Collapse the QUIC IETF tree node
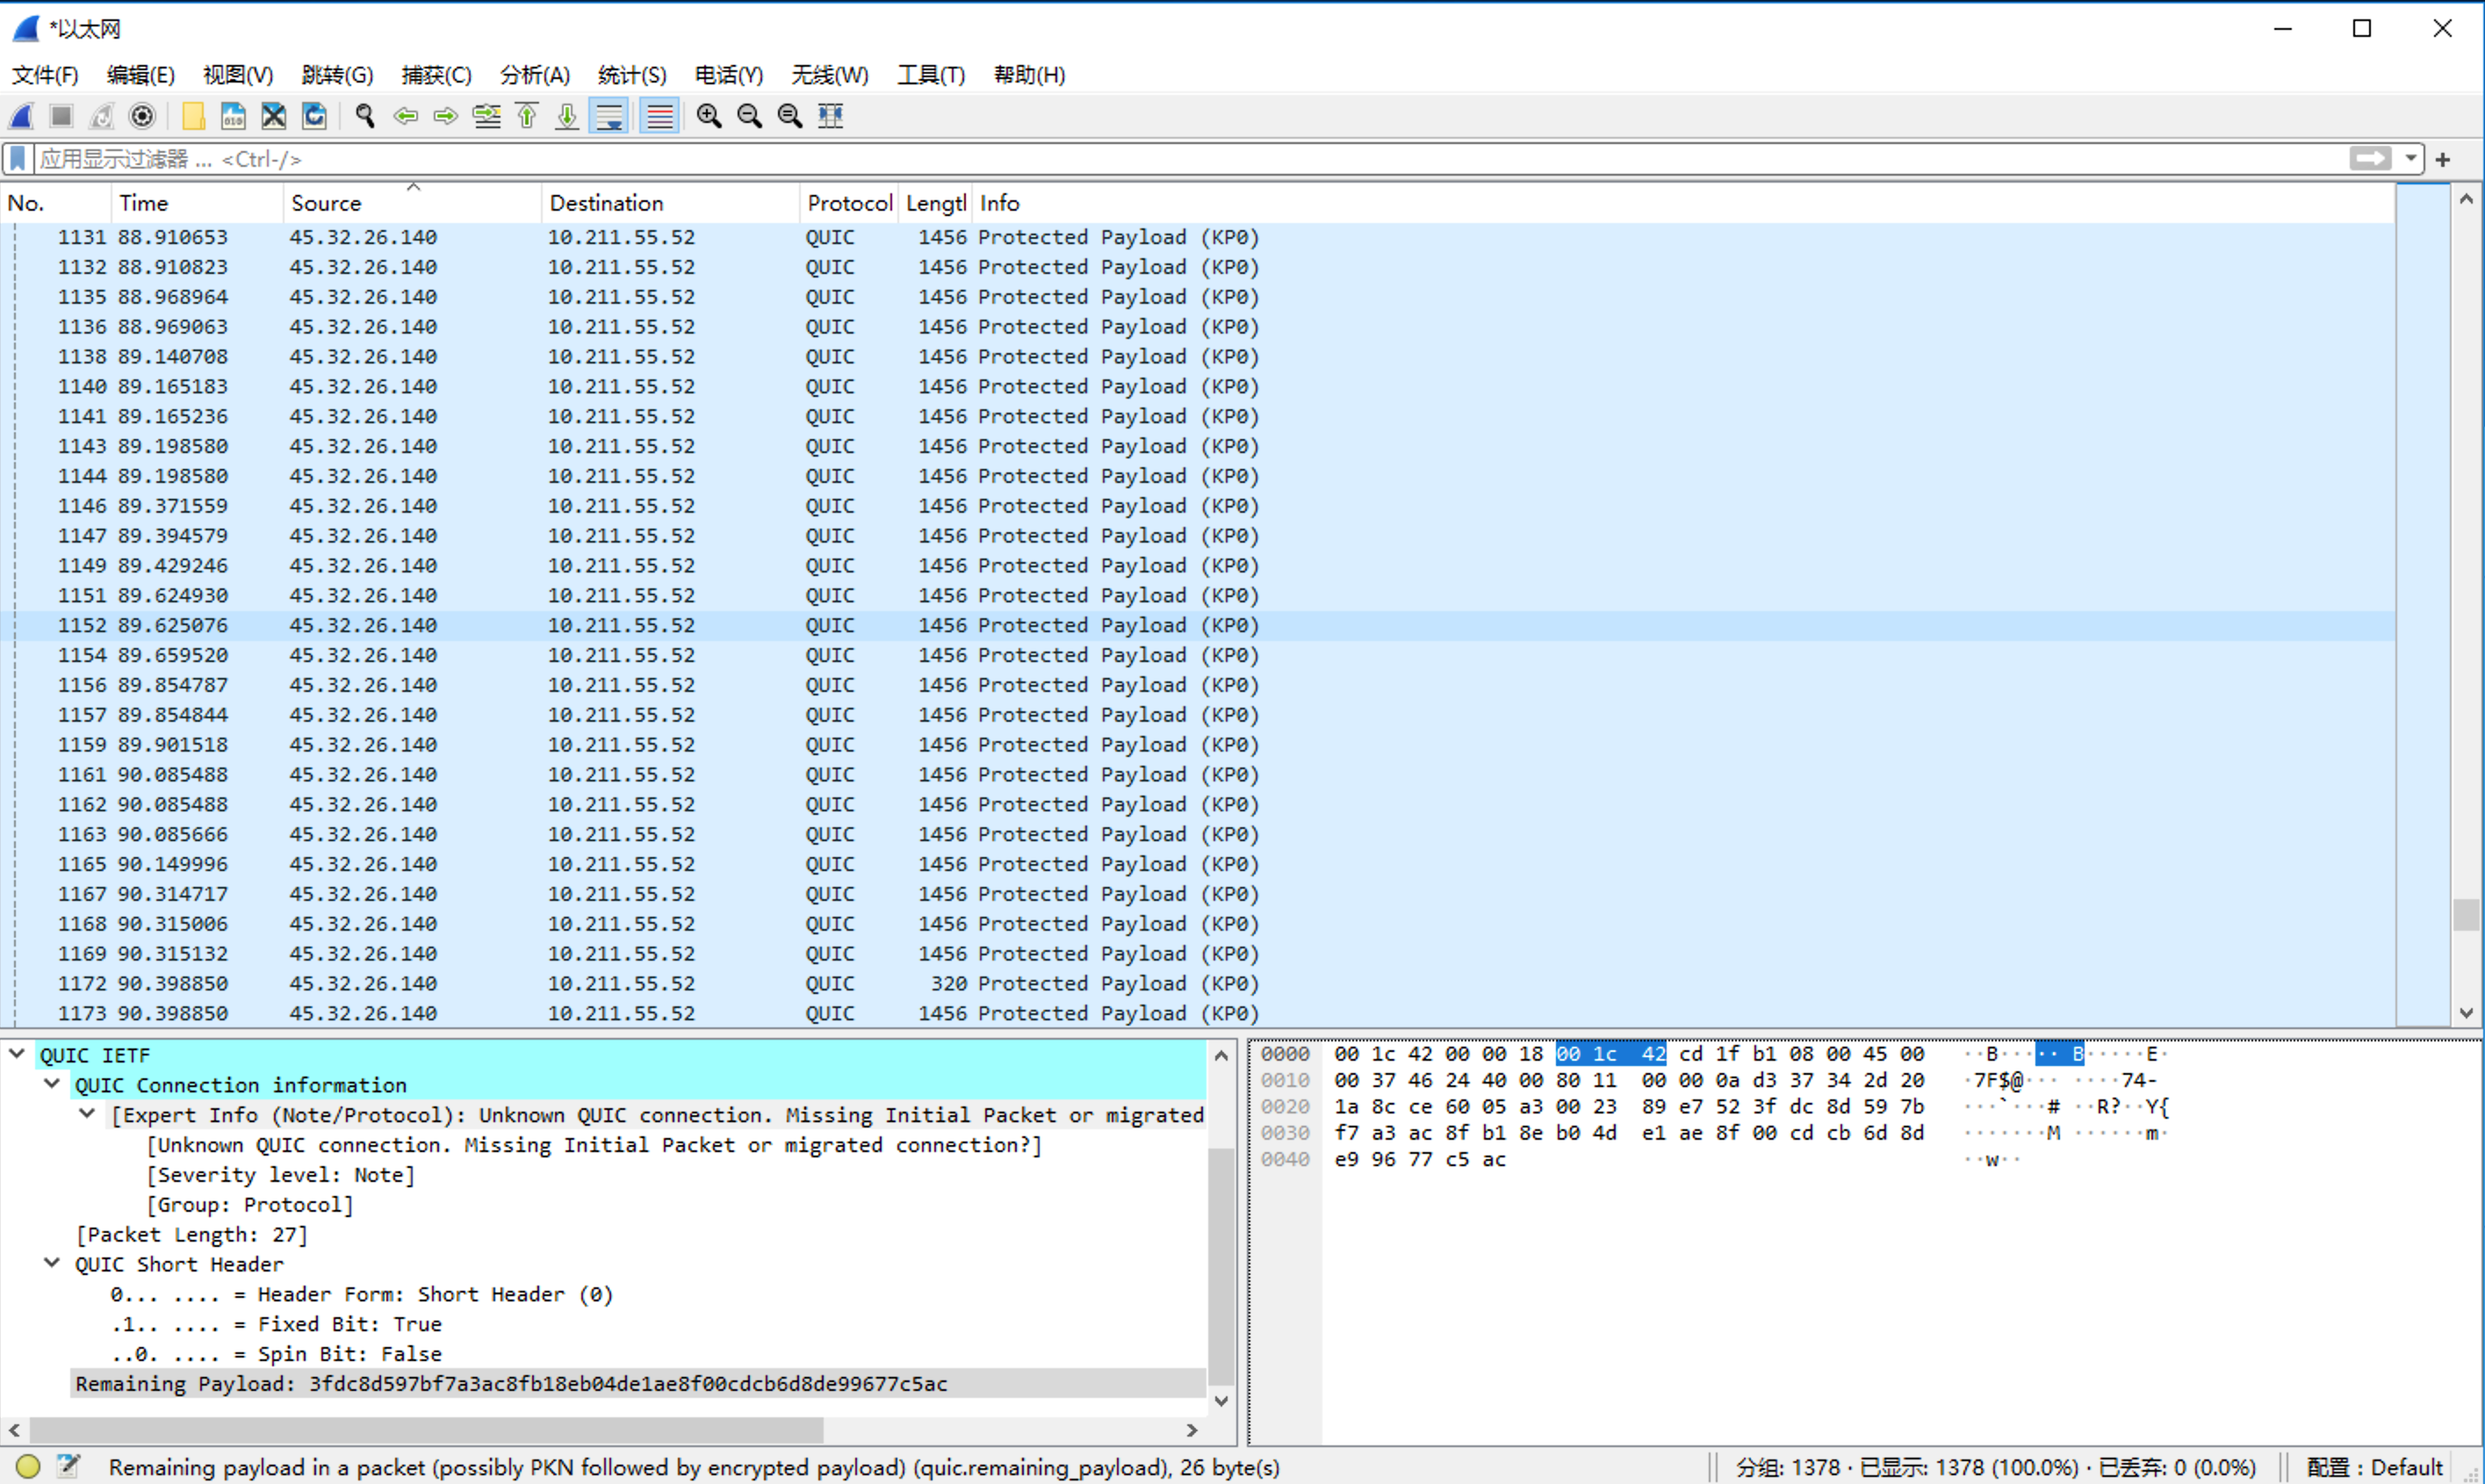 coord(17,1054)
